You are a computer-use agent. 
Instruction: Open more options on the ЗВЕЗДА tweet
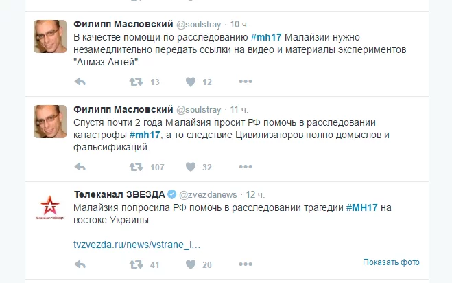tap(246, 264)
